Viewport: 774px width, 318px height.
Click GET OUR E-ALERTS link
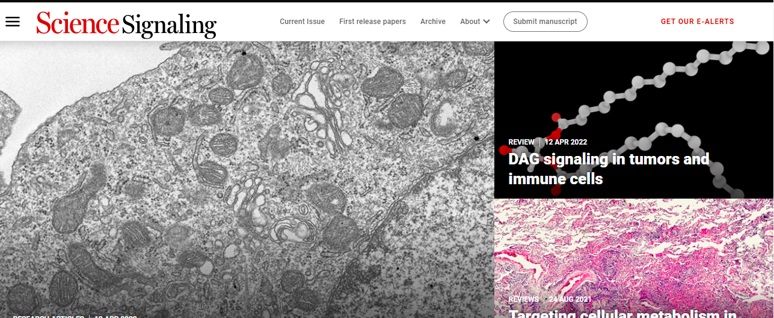click(697, 22)
